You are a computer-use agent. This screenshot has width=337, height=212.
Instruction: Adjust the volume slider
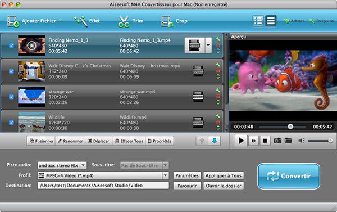320,141
